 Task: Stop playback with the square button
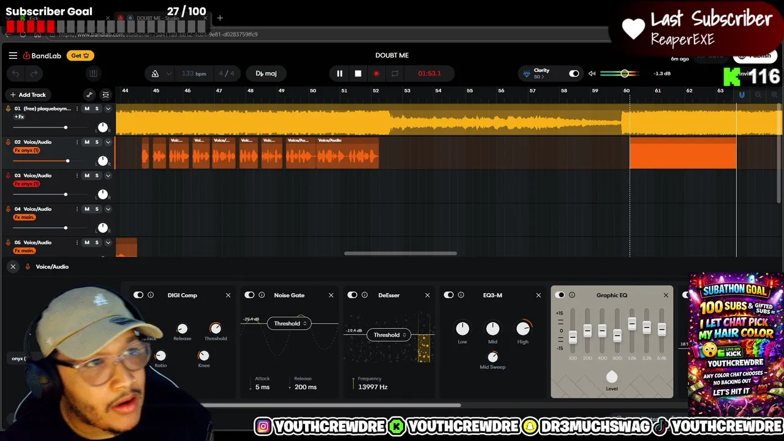(358, 73)
